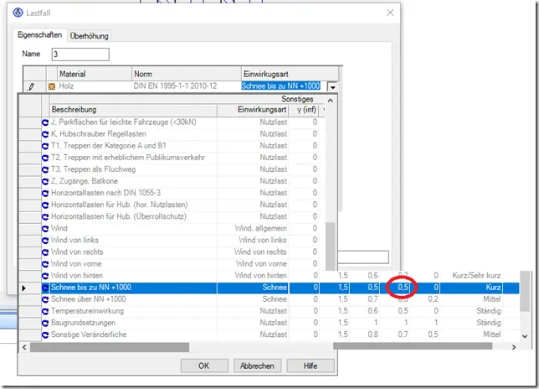This screenshot has height=389, width=539.
Task: Click the Einwirkungsart column header in the list
Action: [253, 110]
